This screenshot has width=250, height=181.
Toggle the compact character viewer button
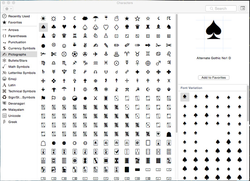(243, 8)
